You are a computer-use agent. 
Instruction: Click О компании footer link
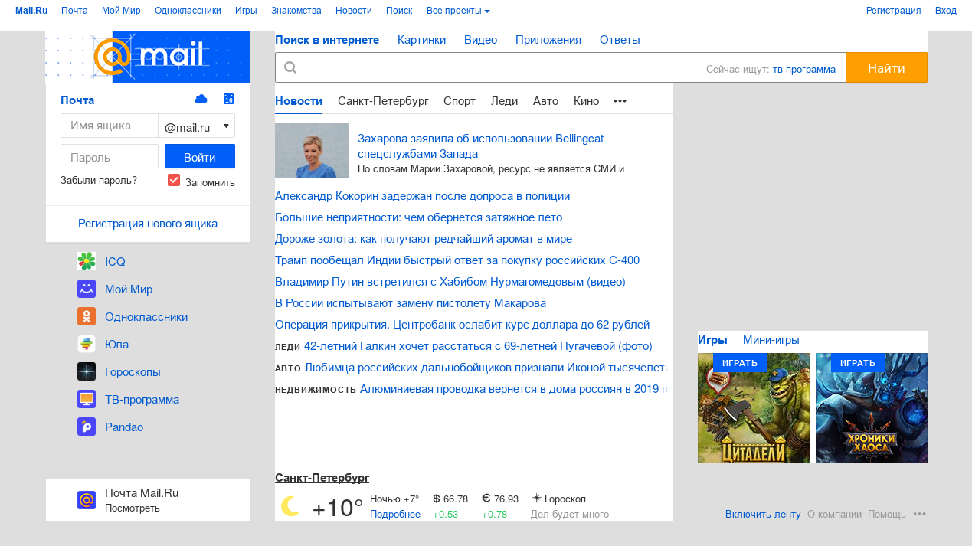coord(834,514)
